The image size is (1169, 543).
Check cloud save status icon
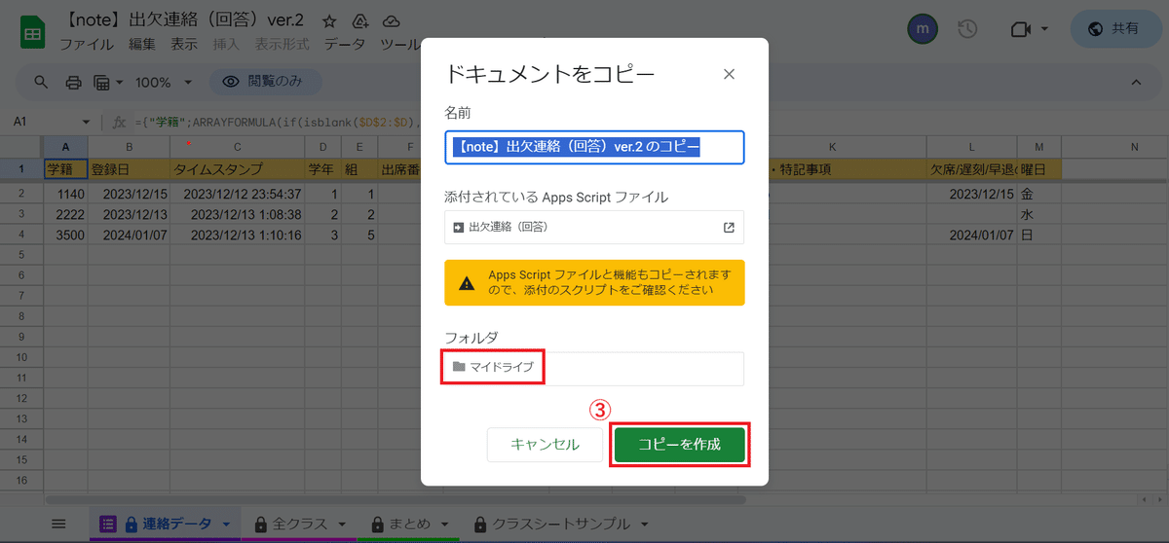coord(391,21)
